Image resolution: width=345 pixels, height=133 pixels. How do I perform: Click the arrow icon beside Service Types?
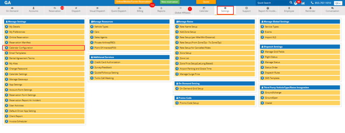tap(262, 27)
